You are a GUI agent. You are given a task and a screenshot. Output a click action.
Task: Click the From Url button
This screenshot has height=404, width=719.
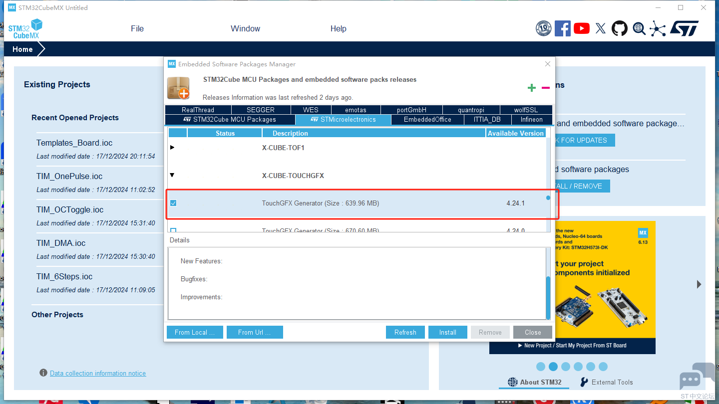point(255,332)
